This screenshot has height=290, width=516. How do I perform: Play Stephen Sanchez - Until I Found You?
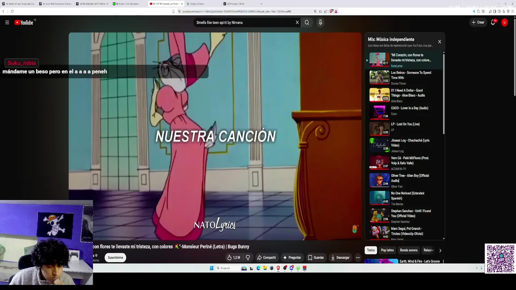(406, 216)
